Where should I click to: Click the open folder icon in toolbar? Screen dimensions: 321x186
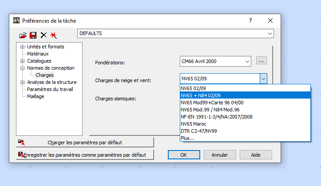click(23, 36)
